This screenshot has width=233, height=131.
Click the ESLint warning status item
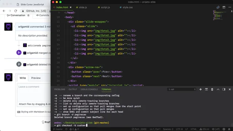click(205, 129)
